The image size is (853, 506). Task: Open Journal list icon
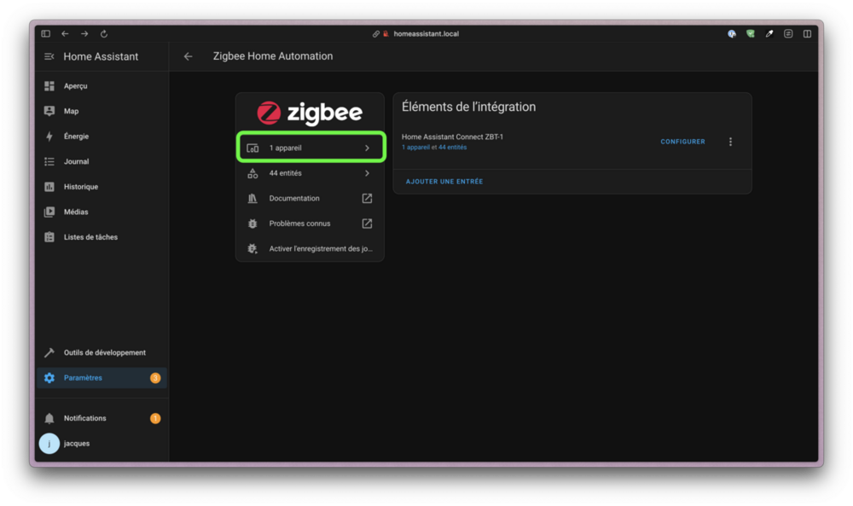click(49, 161)
